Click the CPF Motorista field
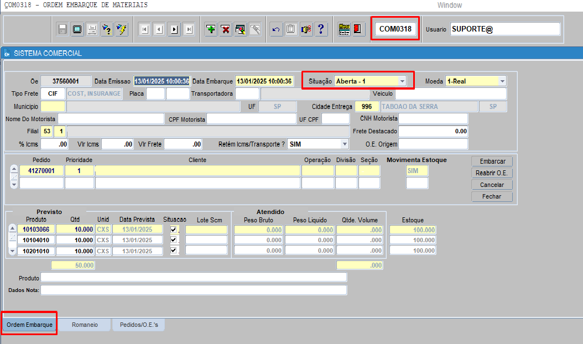The image size is (583, 344). pos(251,119)
